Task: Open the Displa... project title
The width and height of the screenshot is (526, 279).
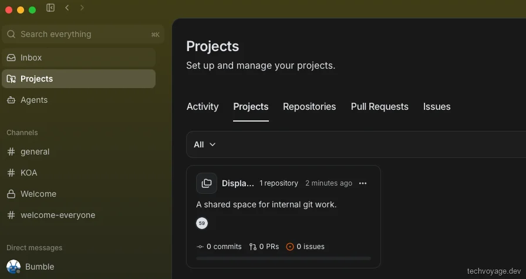Action: [238, 183]
